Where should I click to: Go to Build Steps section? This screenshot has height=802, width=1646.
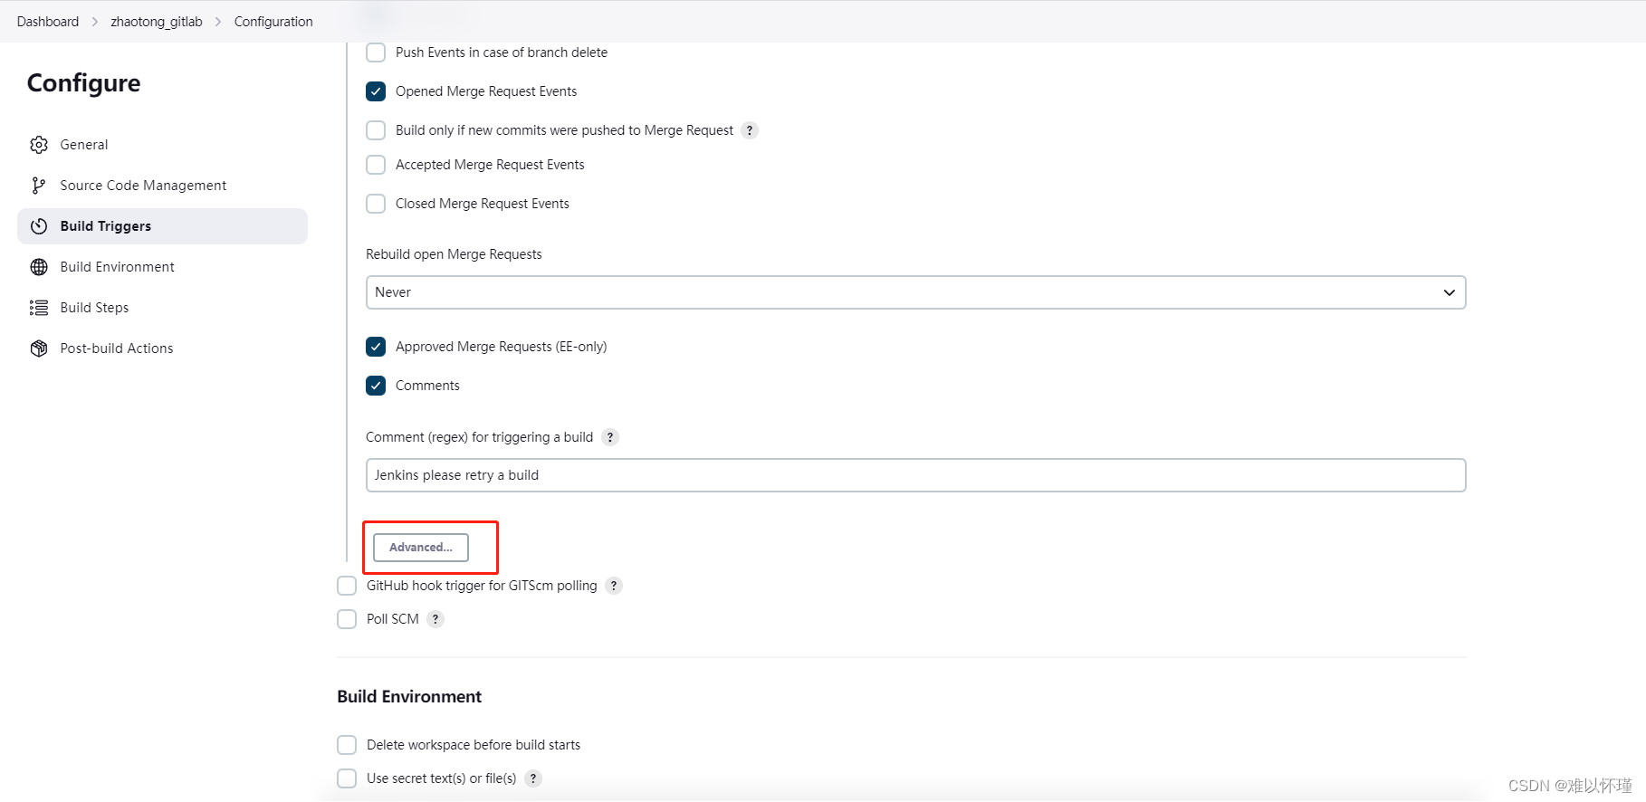162,308
